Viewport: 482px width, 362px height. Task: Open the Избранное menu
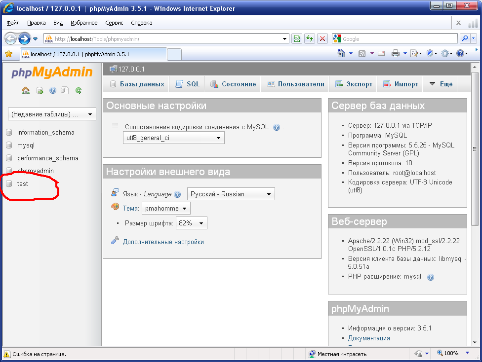coord(84,23)
